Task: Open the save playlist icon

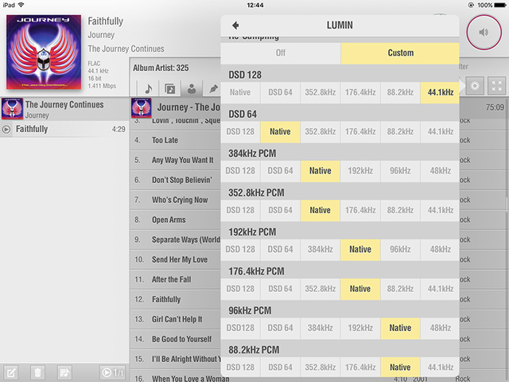Action: 64,372
